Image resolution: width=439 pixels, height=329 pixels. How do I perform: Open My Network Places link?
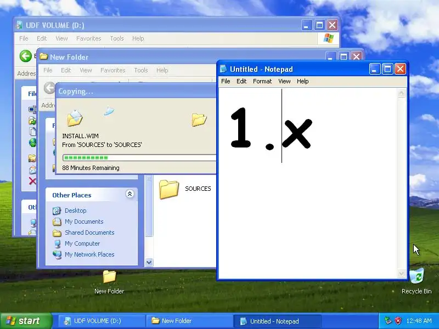[x=89, y=254]
